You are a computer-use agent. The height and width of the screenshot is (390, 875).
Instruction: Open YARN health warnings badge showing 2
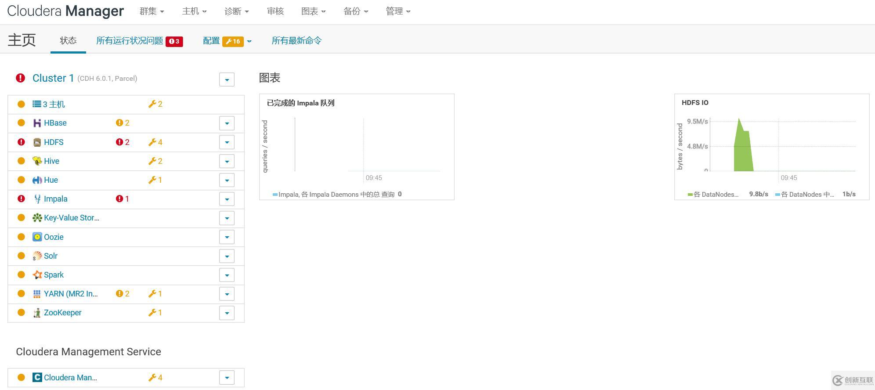point(123,294)
